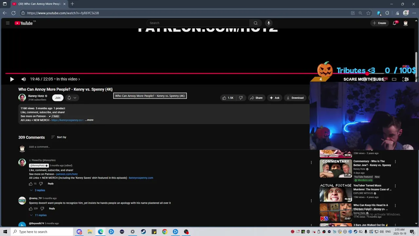Image resolution: width=419 pixels, height=236 pixels.
Task: Click the page vertical scrollbar
Action: click(416, 67)
